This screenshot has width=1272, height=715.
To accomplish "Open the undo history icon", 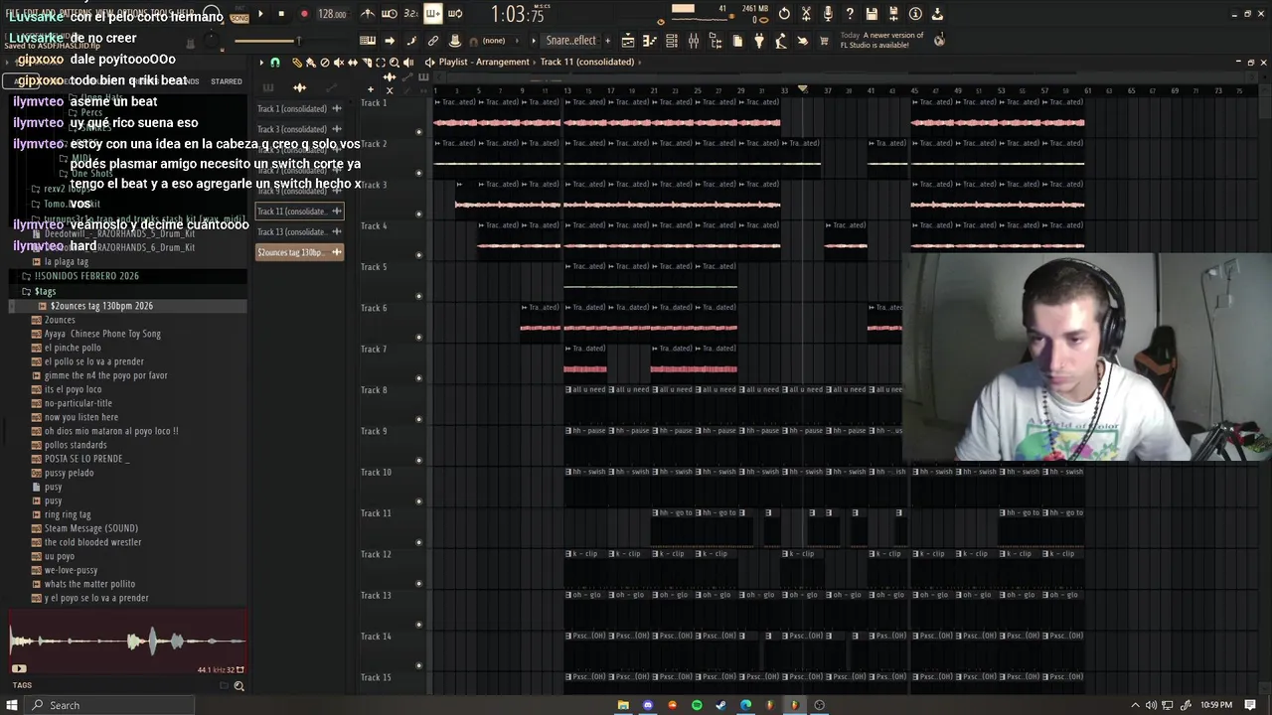I will click(784, 14).
